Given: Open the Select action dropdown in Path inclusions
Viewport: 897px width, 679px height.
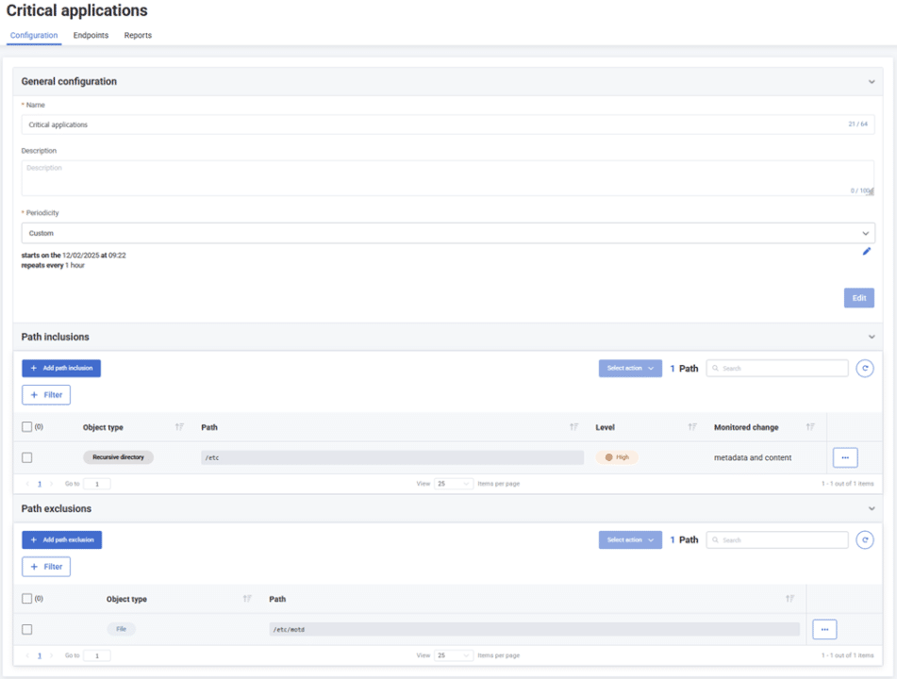Looking at the screenshot, I should [629, 368].
